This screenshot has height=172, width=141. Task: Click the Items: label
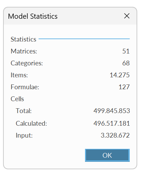pyautogui.click(x=19, y=75)
